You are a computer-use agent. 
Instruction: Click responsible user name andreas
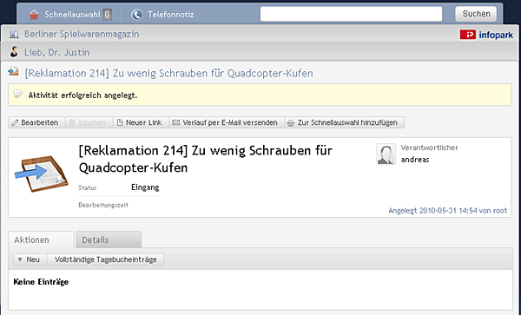(x=415, y=160)
